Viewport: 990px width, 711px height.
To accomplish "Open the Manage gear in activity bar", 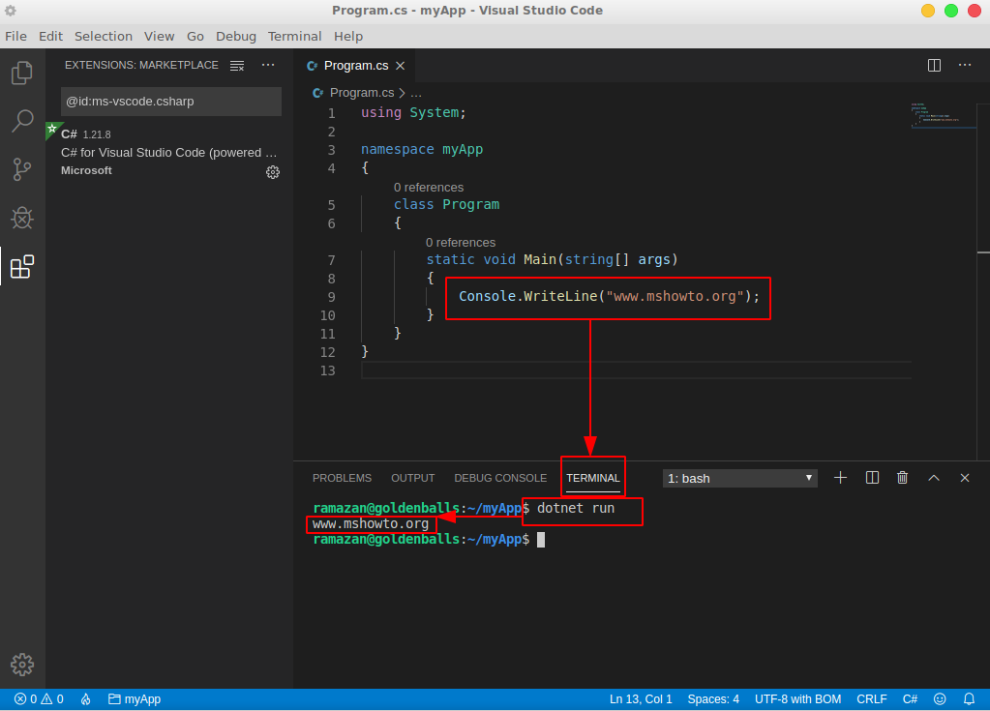I will 22,665.
